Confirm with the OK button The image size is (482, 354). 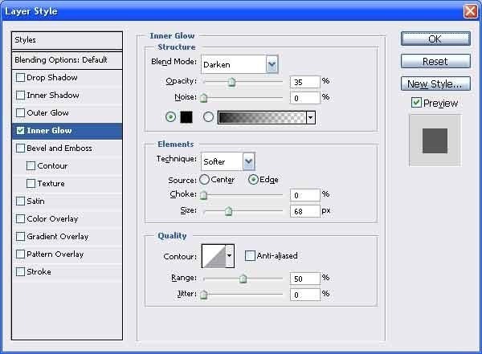coord(435,39)
